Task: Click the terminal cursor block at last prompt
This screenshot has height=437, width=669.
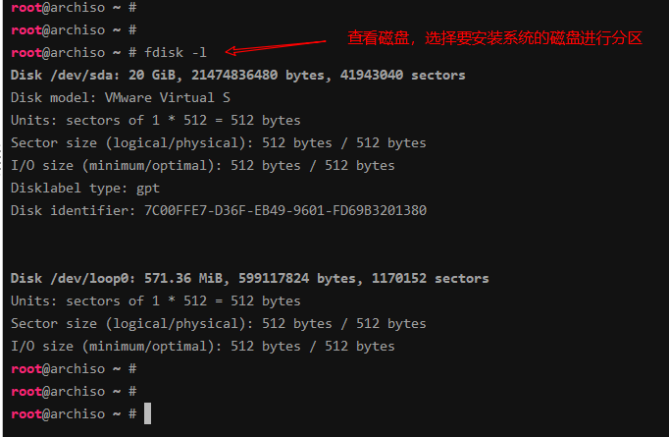Action: pos(147,413)
